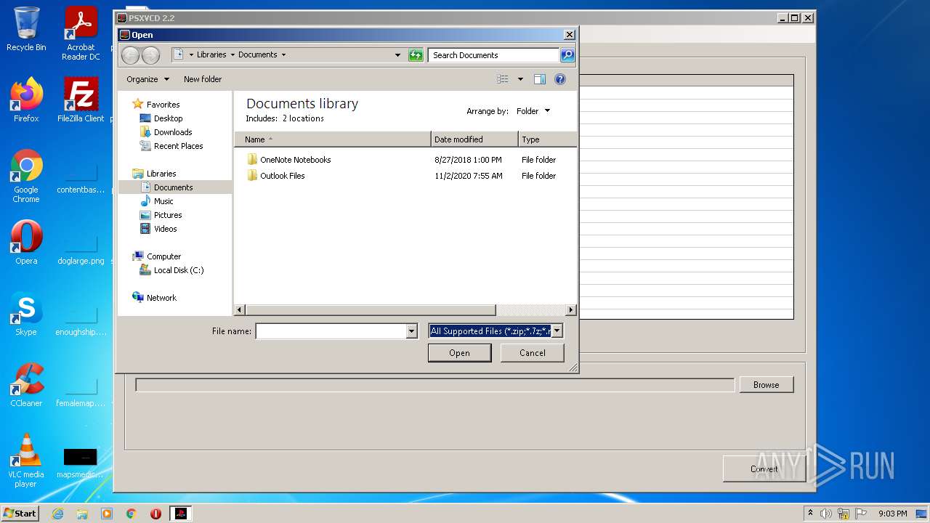Open Internet Explorer in the taskbar
930x523 pixels.
[x=57, y=514]
